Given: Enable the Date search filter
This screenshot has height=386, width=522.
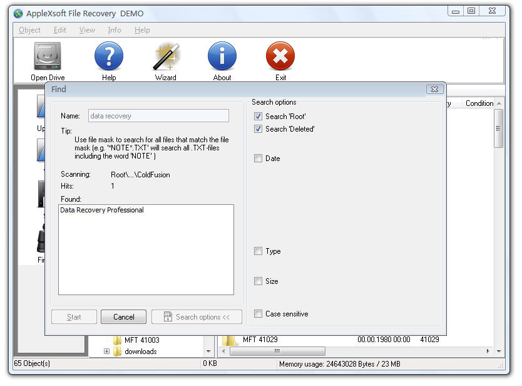Looking at the screenshot, I should tap(258, 158).
